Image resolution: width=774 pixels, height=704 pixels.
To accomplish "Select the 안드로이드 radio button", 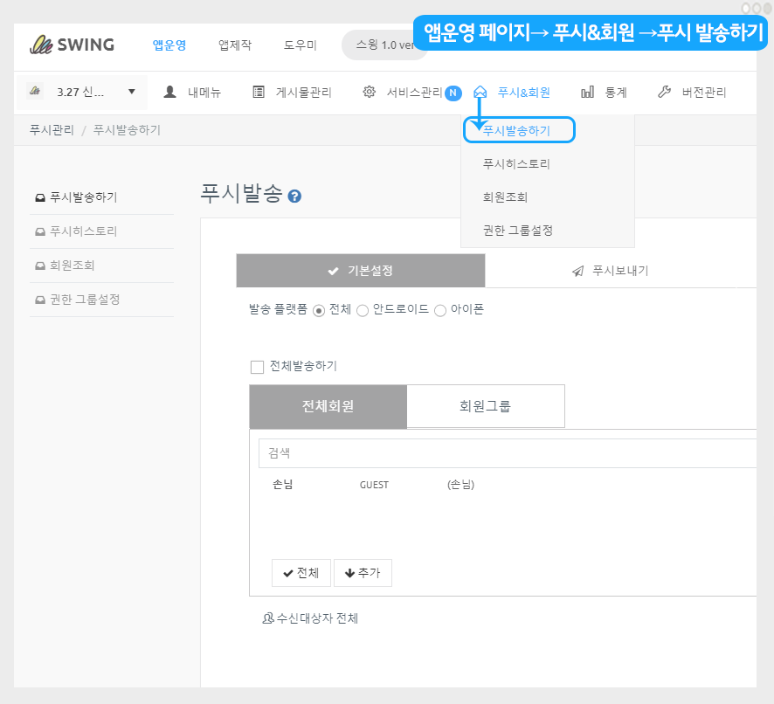I will 363,310.
